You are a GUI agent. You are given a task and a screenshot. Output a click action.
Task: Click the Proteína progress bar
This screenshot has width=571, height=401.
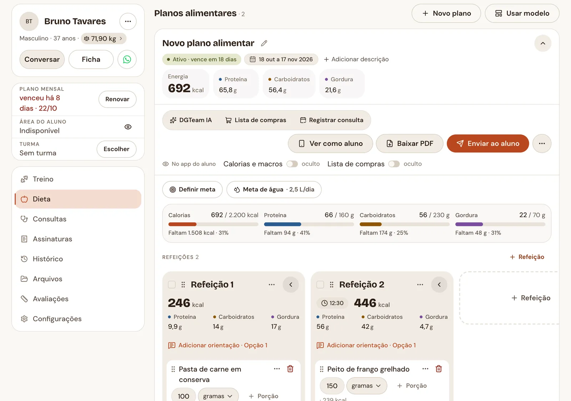click(309, 224)
